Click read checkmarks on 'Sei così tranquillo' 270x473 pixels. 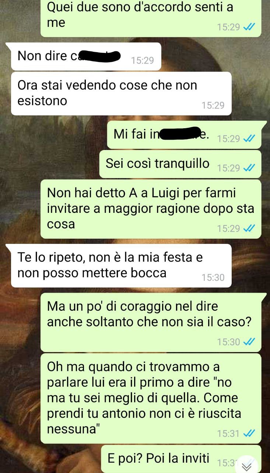[249, 168]
